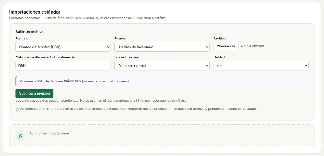
Task: Click the Choose File button
Action: (x=226, y=46)
